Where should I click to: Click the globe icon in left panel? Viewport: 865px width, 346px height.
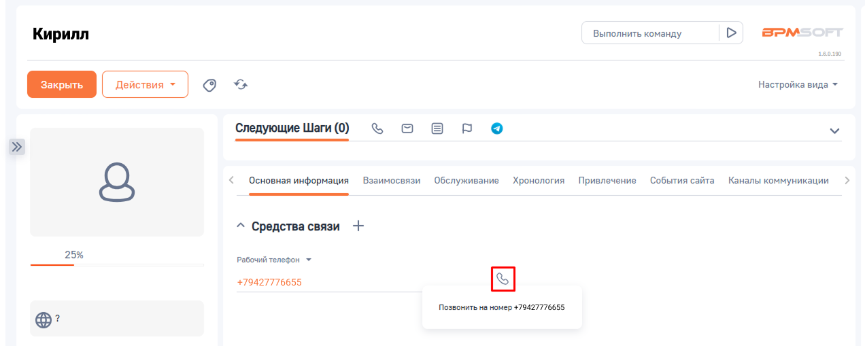click(x=44, y=319)
